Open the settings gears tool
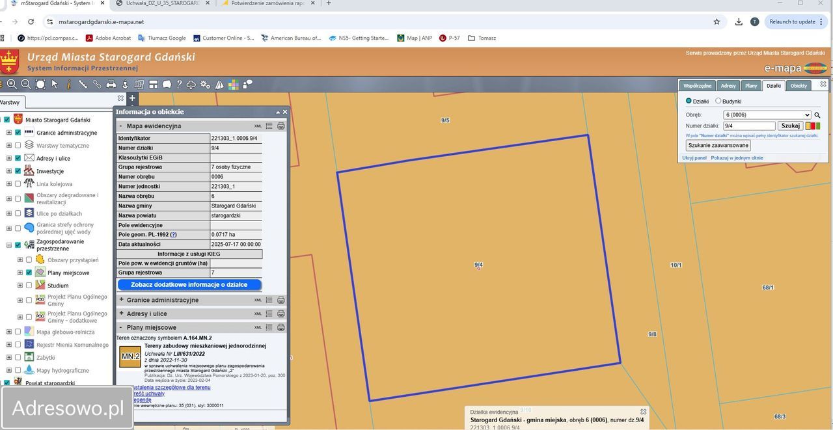The height and width of the screenshot is (430, 833). click(205, 84)
